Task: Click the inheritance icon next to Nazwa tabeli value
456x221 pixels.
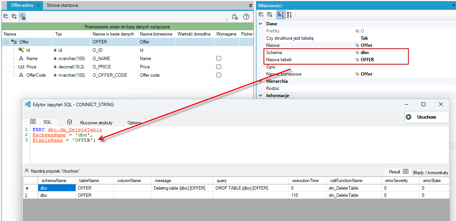Action: point(357,60)
